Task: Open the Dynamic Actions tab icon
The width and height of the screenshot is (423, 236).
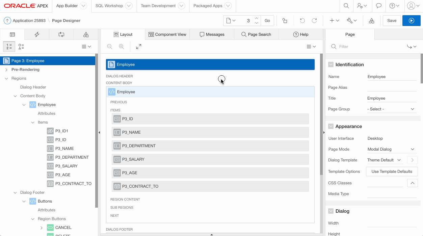Action: (37, 34)
